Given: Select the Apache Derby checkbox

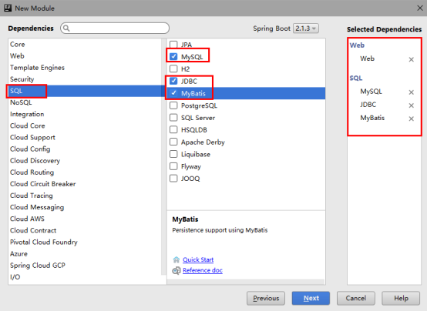Looking at the screenshot, I should tap(173, 142).
